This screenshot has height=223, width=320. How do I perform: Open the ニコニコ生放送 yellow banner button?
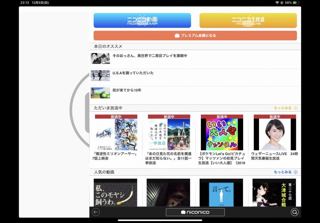coord(248,20)
